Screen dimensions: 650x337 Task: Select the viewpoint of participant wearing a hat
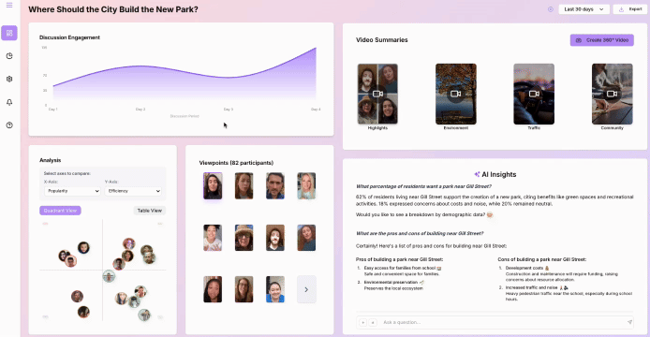point(244,238)
